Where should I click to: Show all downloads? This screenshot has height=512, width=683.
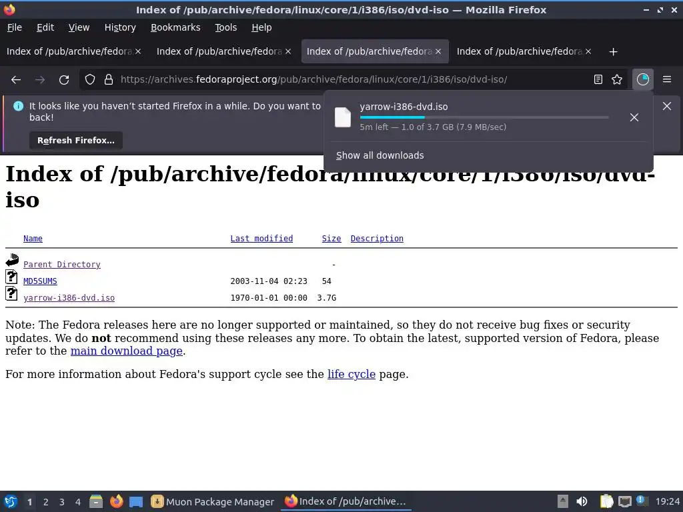click(380, 155)
